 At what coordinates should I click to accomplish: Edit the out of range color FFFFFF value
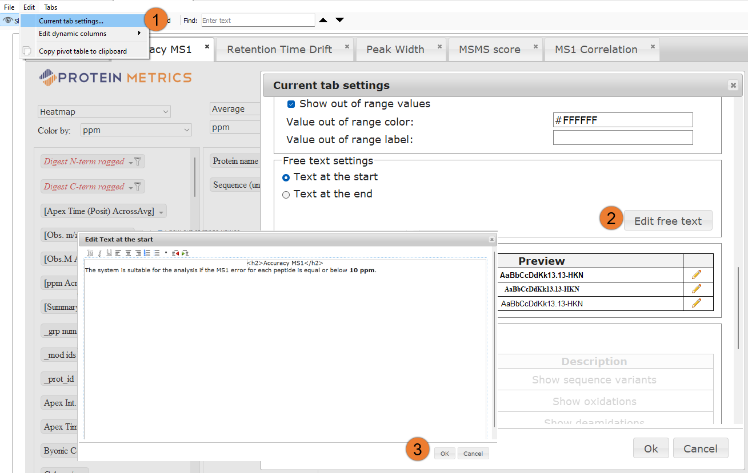(x=622, y=120)
